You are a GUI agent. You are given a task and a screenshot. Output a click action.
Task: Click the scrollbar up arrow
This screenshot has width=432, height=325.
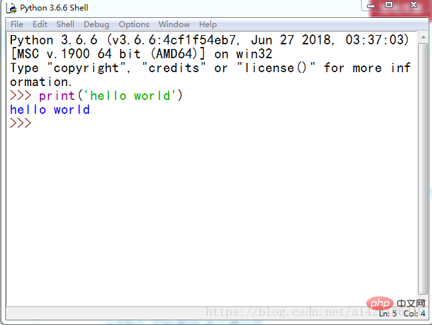point(423,37)
